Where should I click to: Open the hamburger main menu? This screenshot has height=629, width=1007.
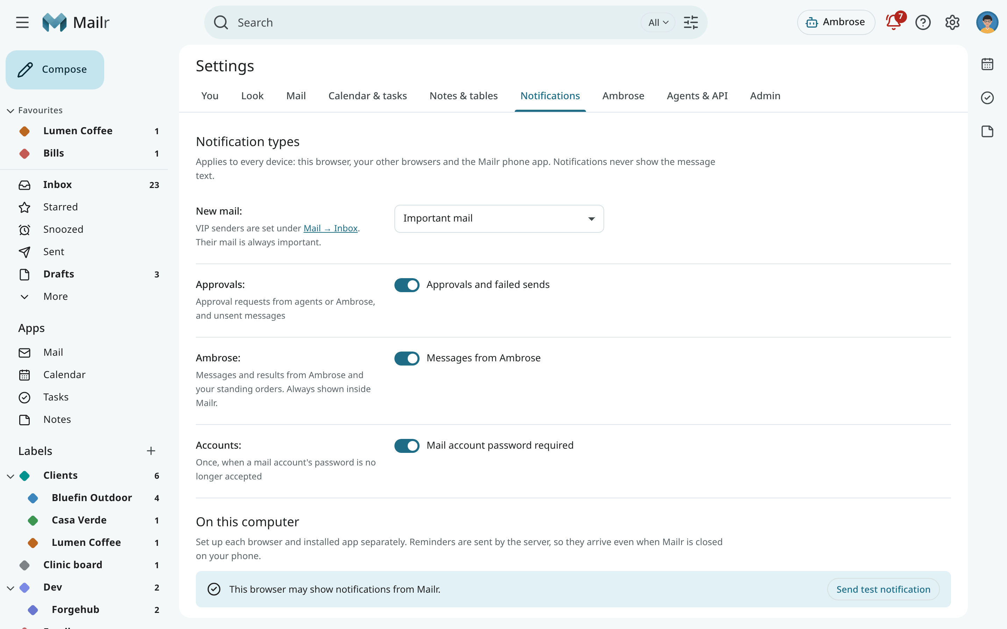[22, 22]
